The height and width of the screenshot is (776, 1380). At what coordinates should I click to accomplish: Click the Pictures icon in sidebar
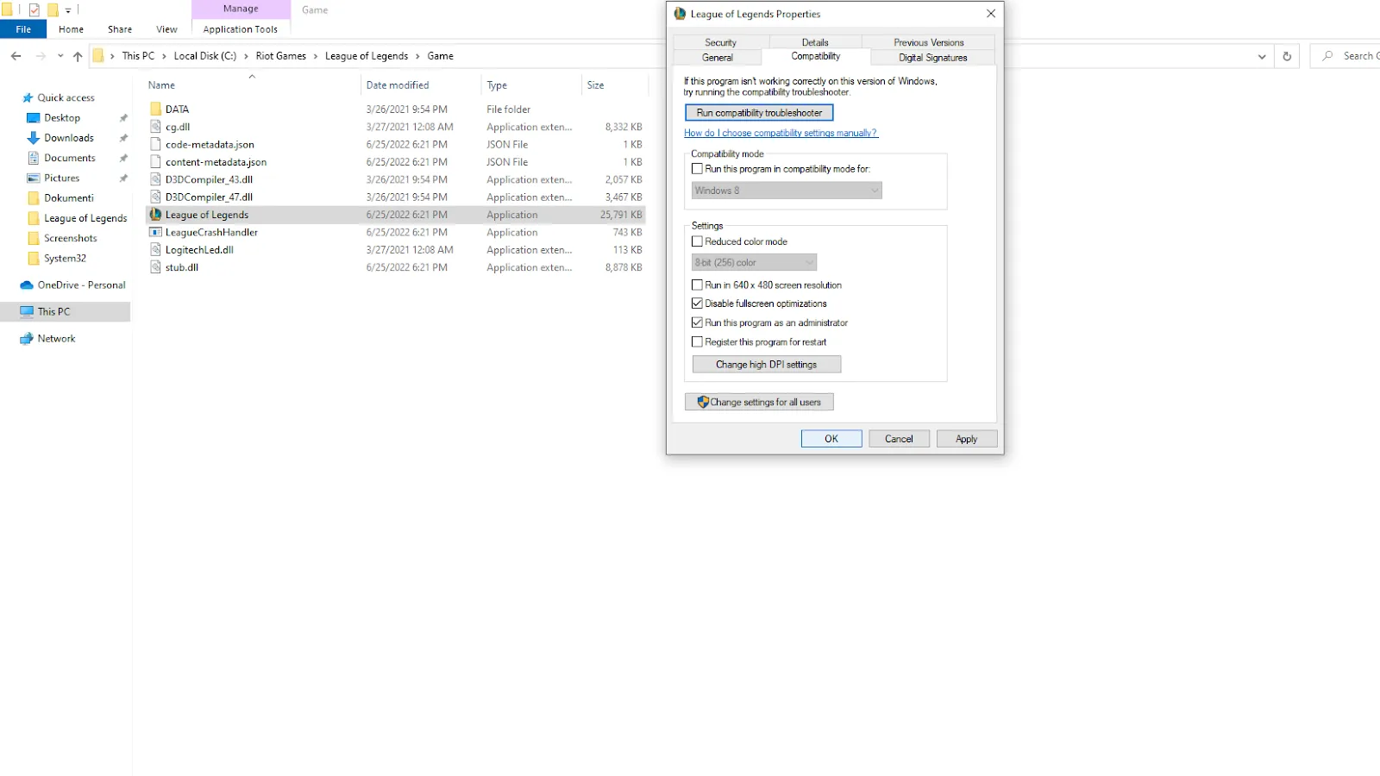(34, 178)
